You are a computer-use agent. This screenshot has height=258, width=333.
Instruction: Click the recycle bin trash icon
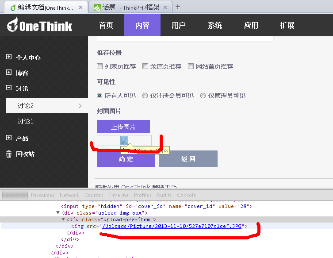tap(9, 154)
